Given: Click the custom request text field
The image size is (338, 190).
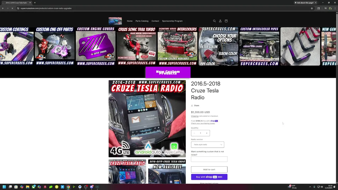Looking at the screenshot, I should pyautogui.click(x=209, y=159).
